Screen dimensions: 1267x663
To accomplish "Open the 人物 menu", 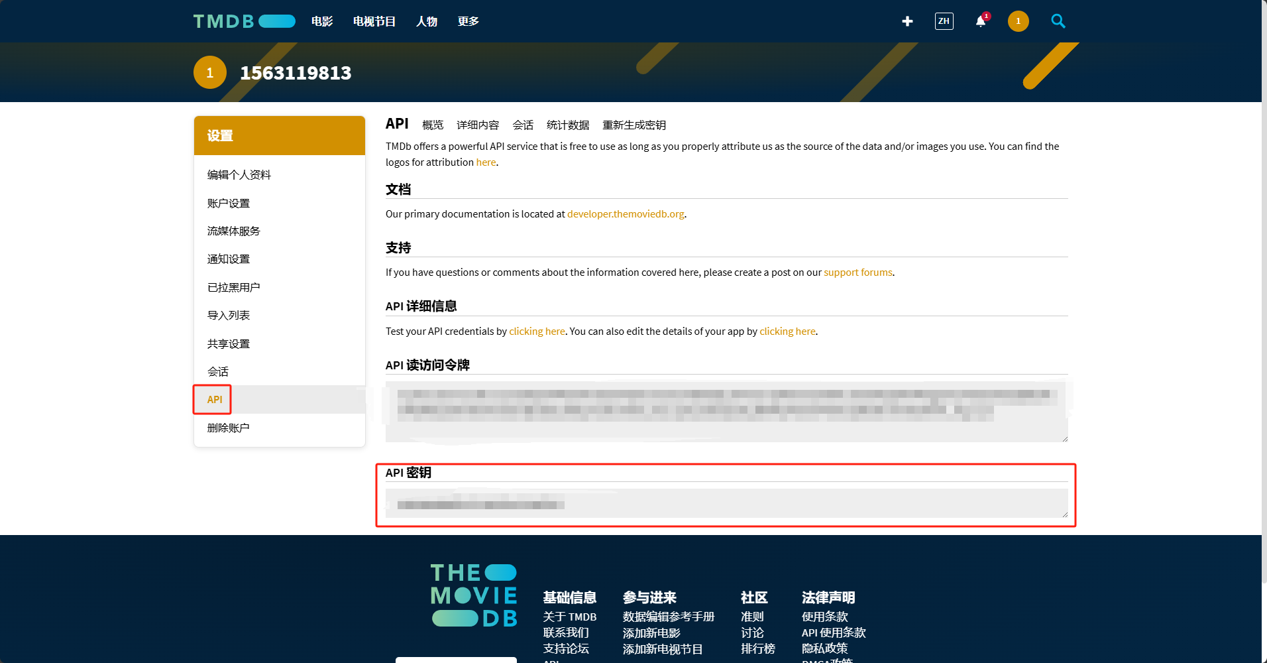I will [427, 21].
